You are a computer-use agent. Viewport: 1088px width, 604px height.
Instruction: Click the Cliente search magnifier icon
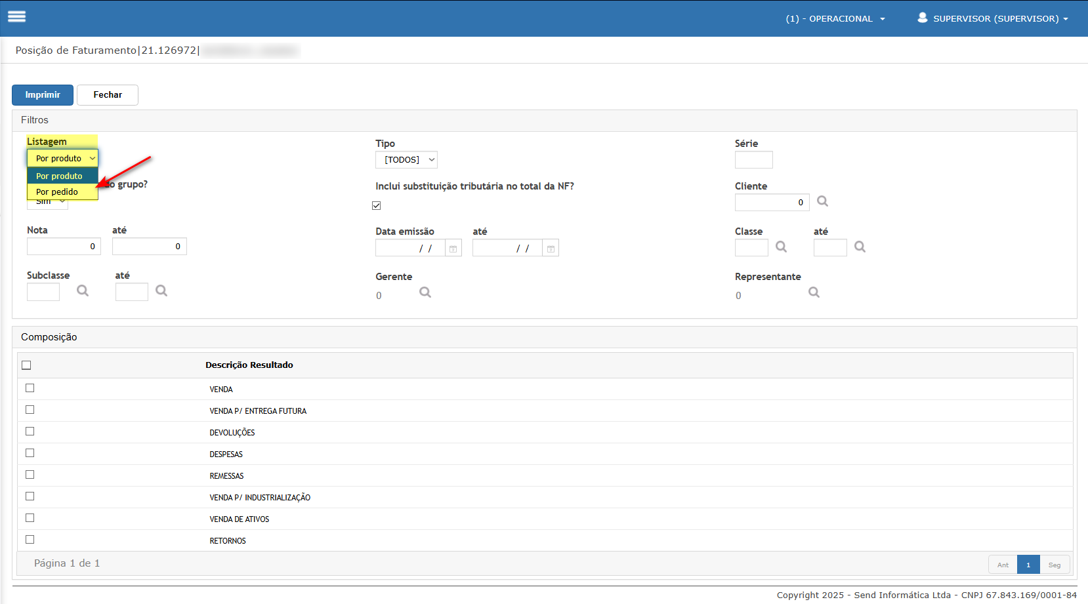822,201
